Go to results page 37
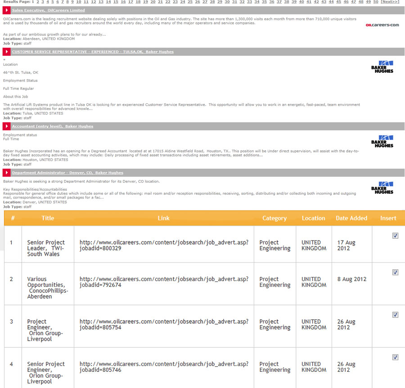The width and height of the screenshot is (405, 388). point(279,2)
